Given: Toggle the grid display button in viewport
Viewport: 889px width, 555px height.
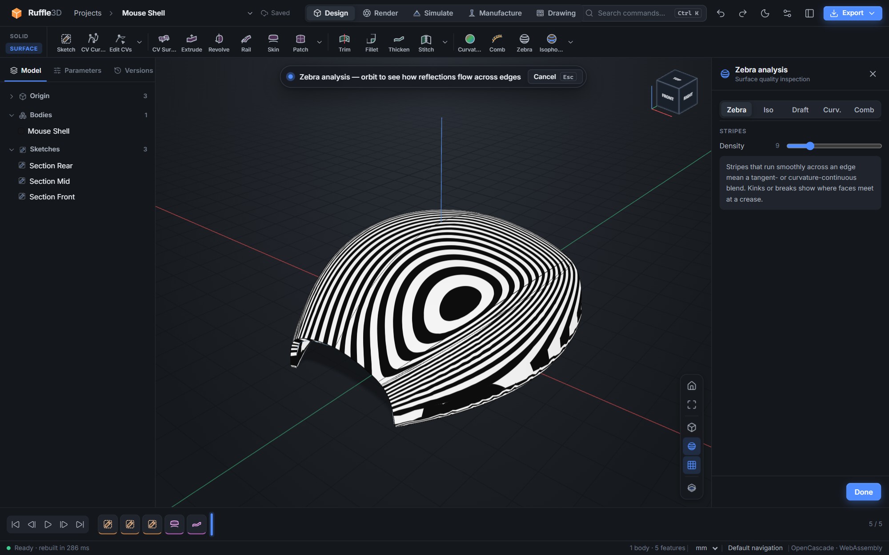Looking at the screenshot, I should 692,465.
